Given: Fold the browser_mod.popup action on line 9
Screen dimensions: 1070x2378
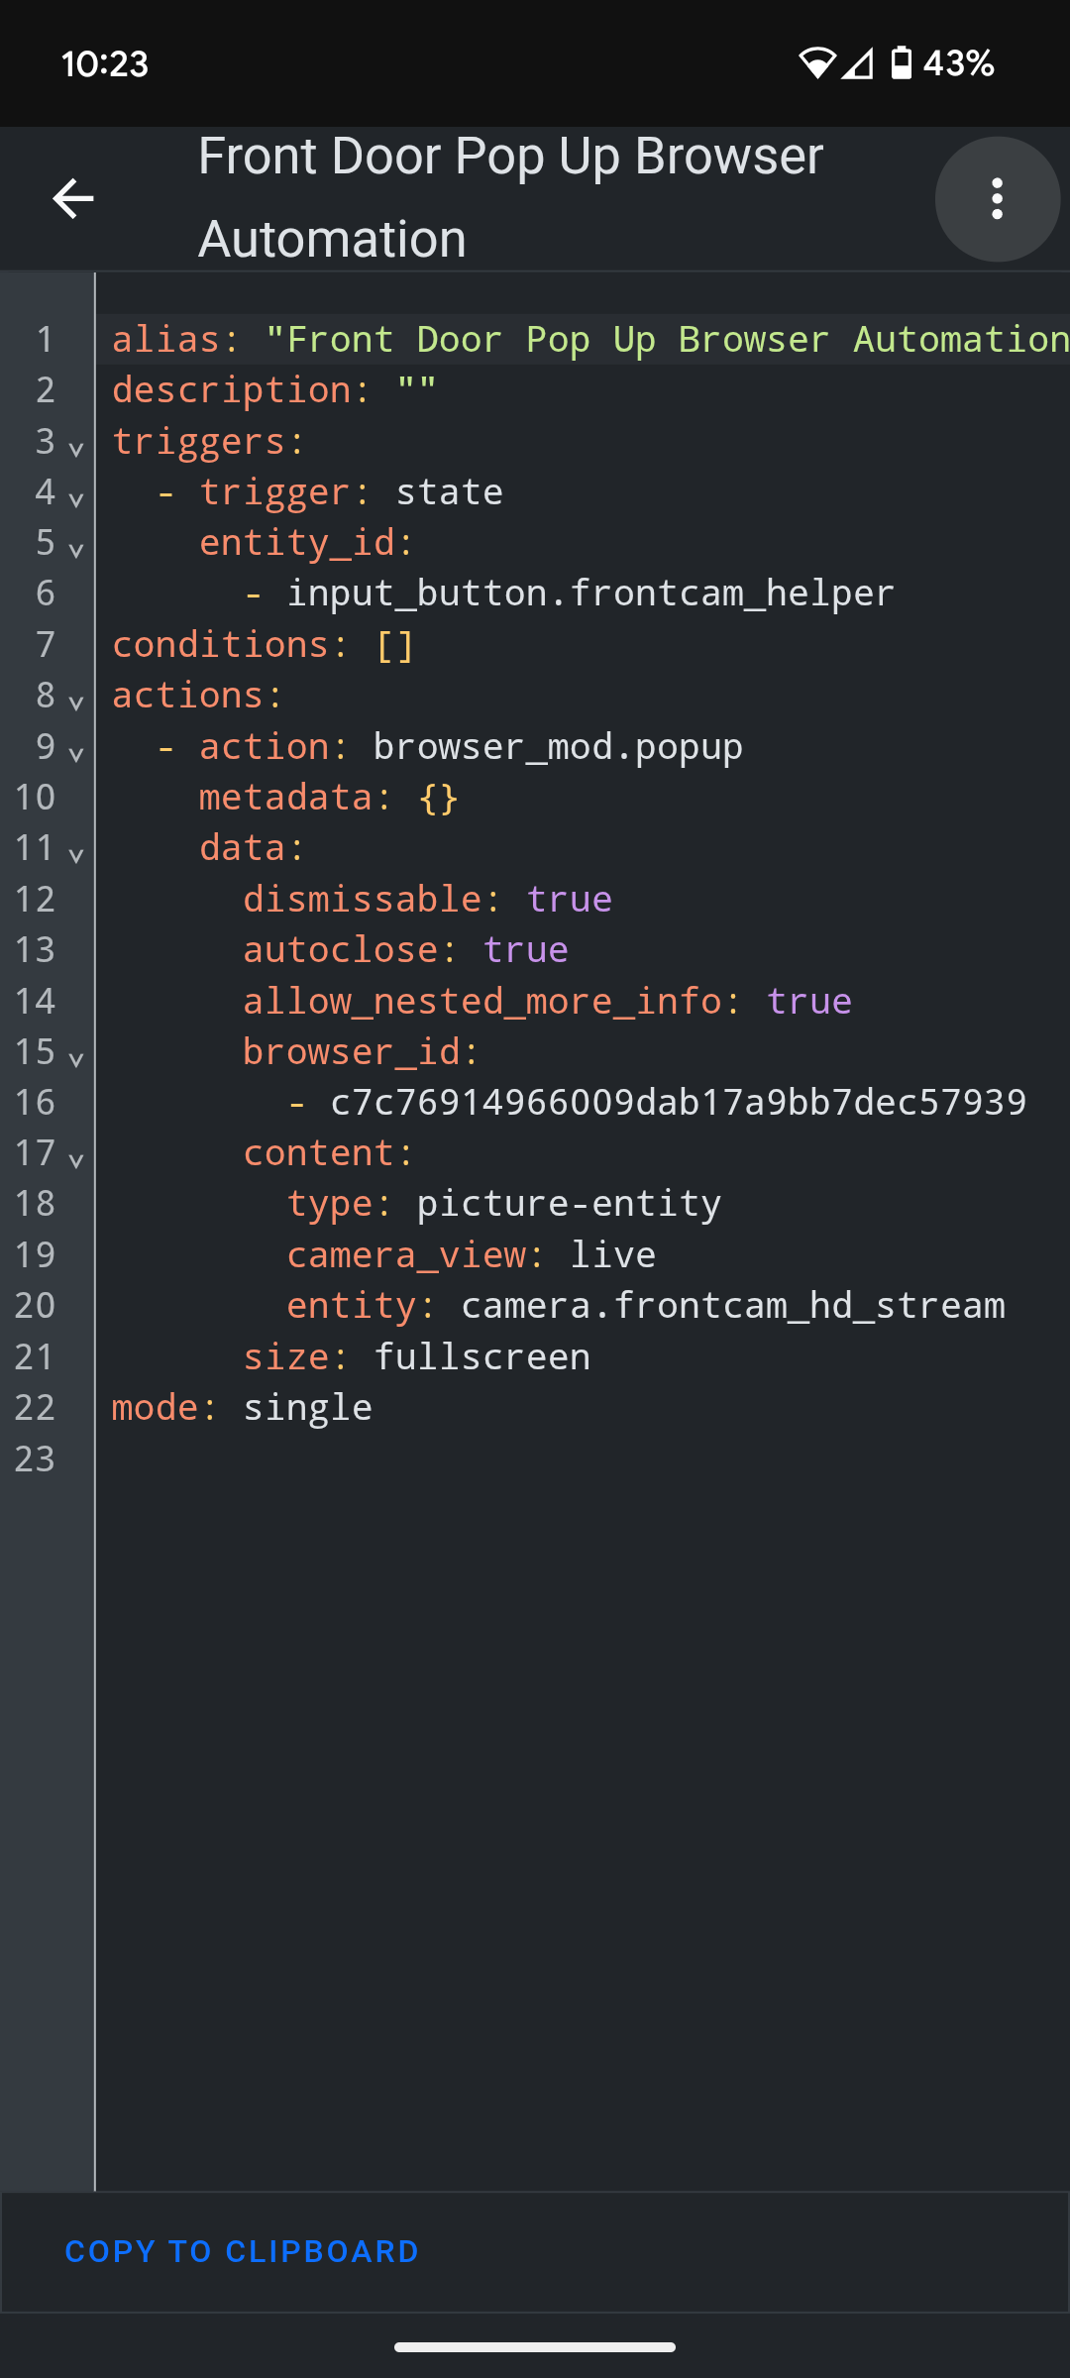Looking at the screenshot, I should [x=76, y=753].
